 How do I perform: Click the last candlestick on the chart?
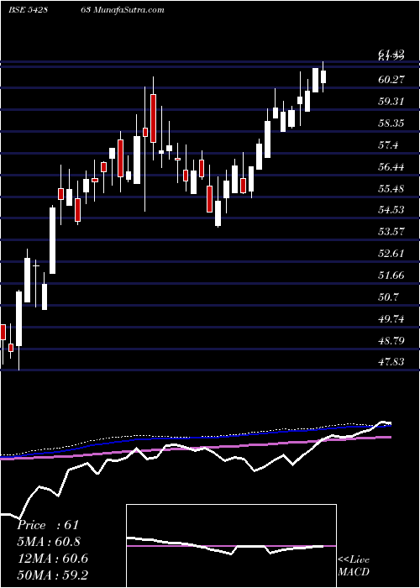(x=323, y=77)
